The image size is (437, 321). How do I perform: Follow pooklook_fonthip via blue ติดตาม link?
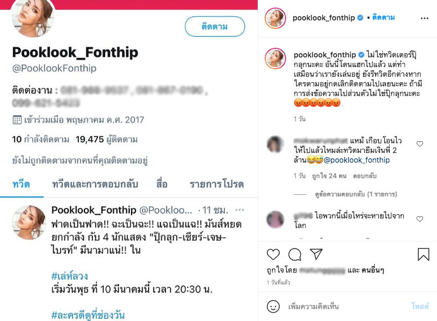383,18
